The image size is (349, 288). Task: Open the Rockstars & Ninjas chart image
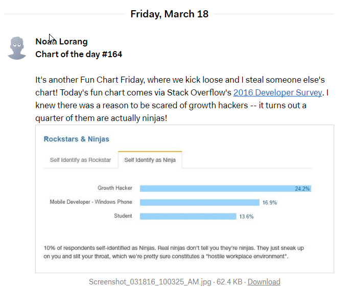[x=184, y=199]
